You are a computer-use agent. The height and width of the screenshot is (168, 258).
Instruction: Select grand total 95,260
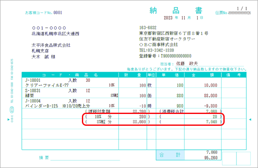click(211, 158)
